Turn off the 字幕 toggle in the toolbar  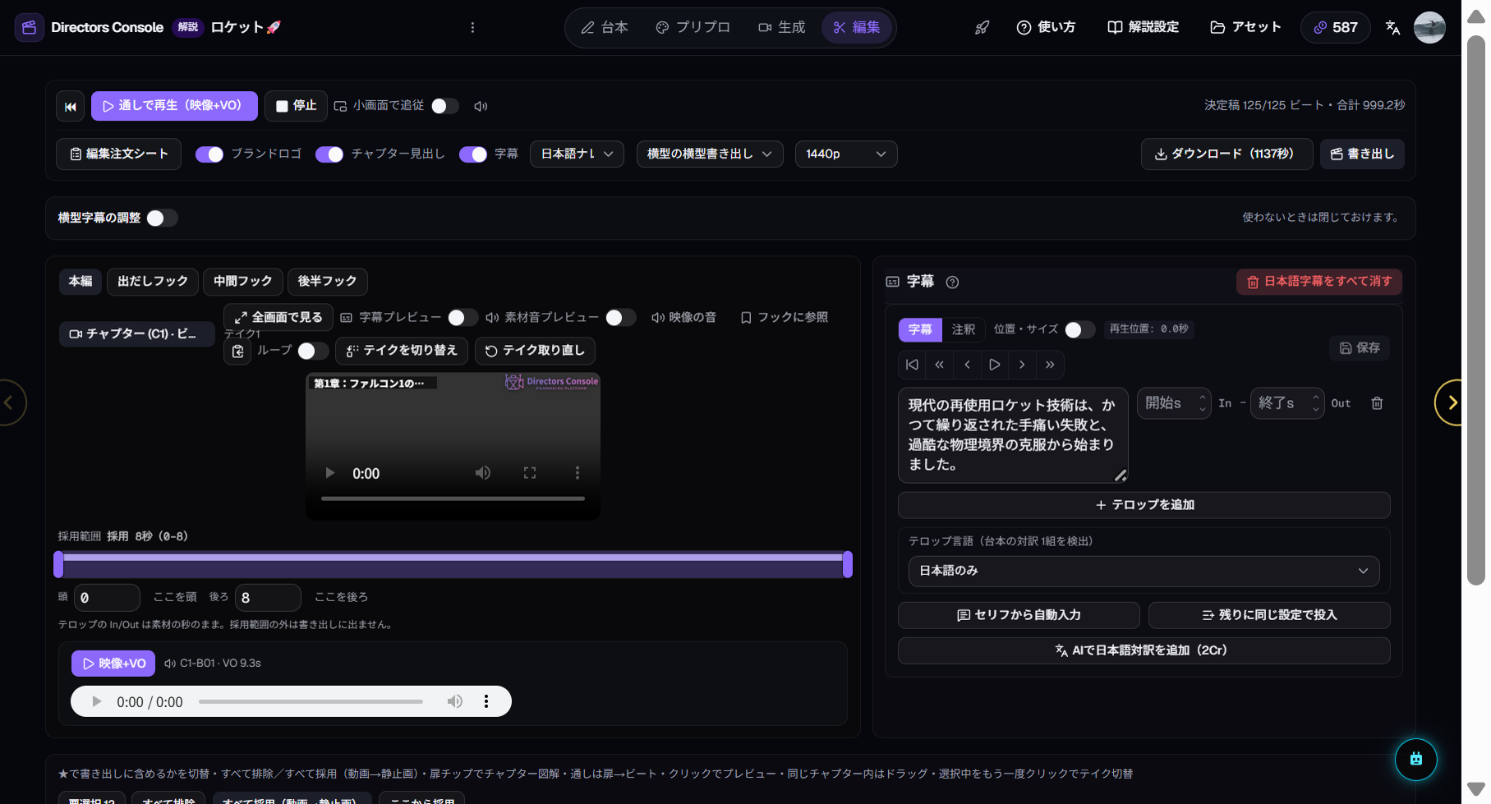click(473, 154)
